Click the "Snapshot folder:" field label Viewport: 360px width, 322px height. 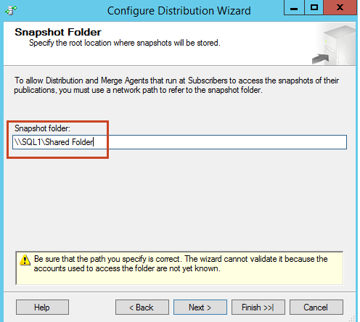42,128
